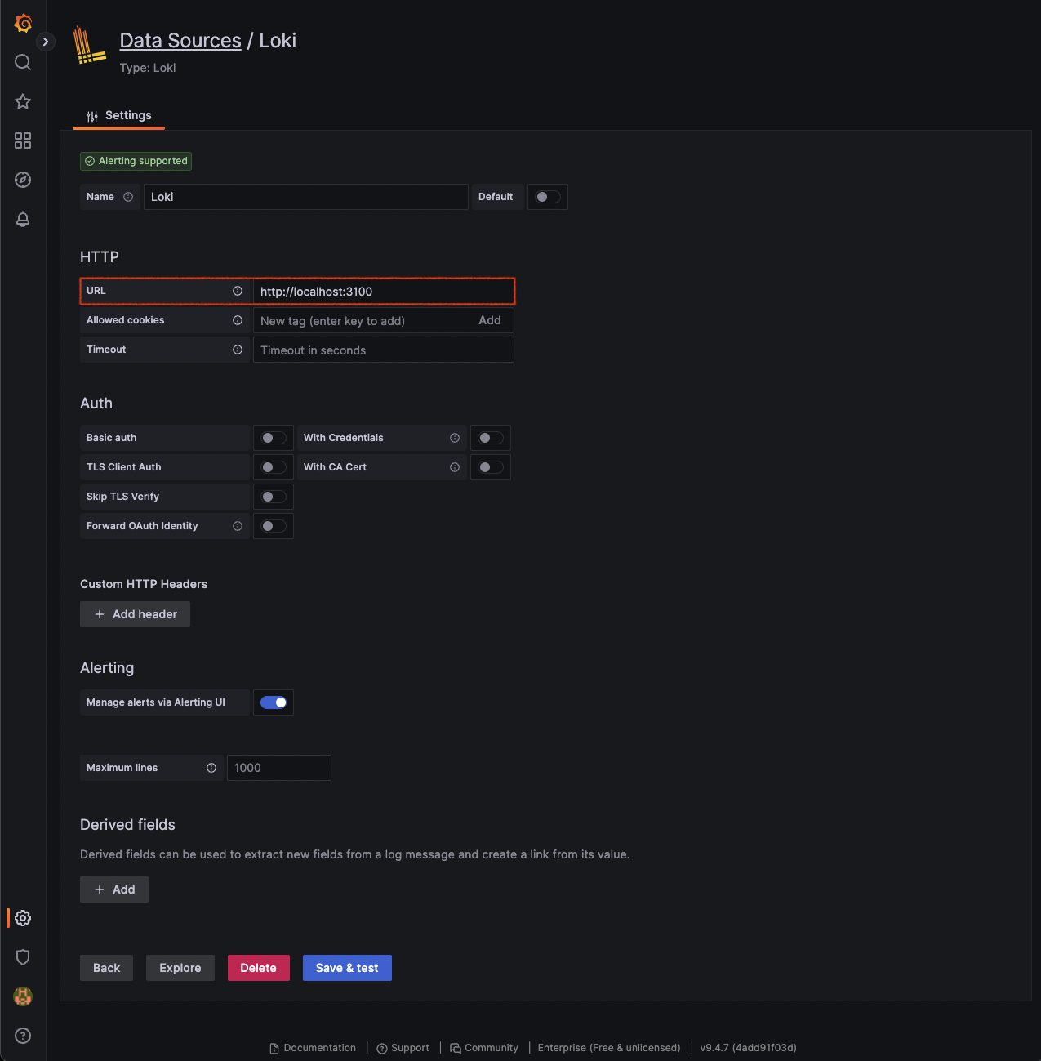The height and width of the screenshot is (1061, 1041).
Task: Open the Support footer link
Action: (403, 1048)
